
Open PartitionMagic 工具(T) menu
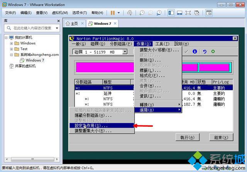click(x=162, y=44)
